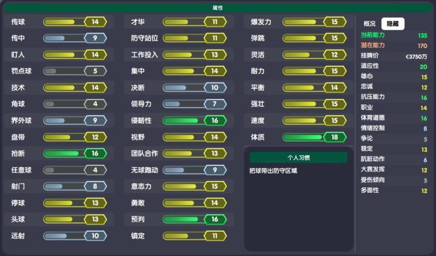This screenshot has height=256, width=436.
Task: Click the 个人习惯 green header
Action: coord(298,157)
